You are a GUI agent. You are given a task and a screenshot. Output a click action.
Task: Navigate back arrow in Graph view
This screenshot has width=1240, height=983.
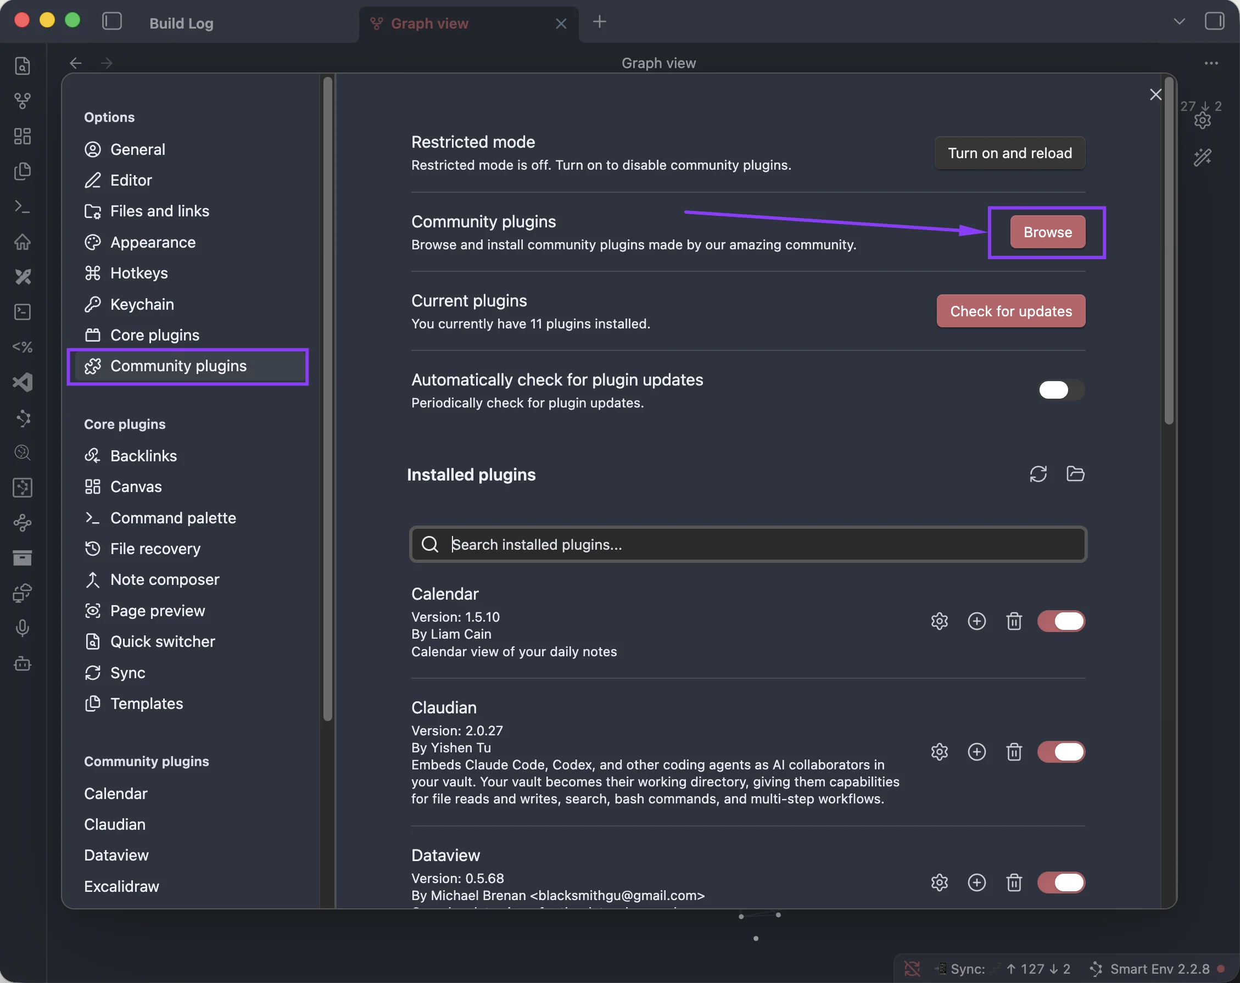[75, 63]
